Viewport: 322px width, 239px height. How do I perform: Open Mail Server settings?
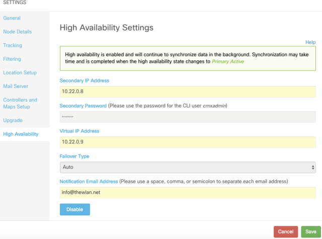[16, 86]
